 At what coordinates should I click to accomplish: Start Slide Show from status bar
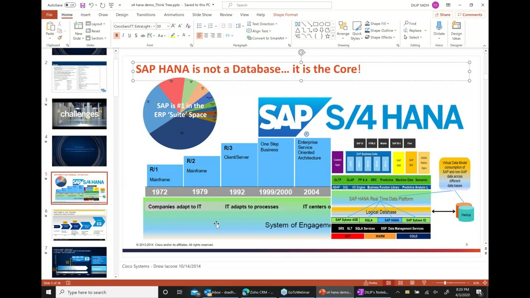[424, 283]
